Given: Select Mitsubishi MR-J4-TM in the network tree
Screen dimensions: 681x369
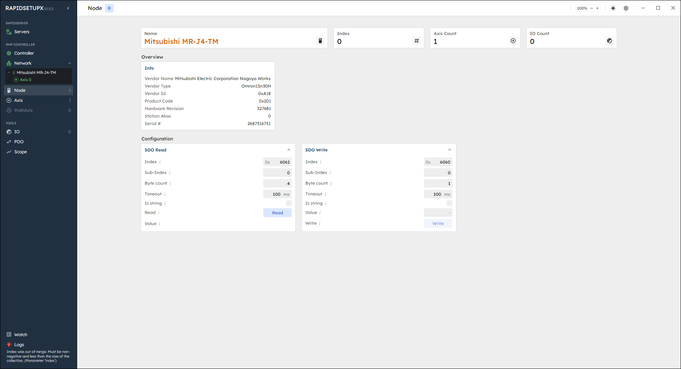Looking at the screenshot, I should [x=36, y=73].
